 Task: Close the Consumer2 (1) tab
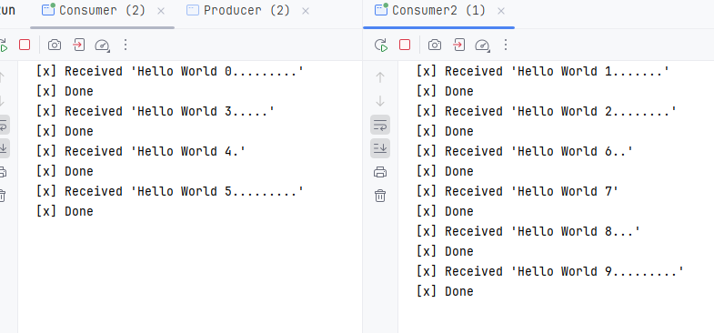coord(501,11)
